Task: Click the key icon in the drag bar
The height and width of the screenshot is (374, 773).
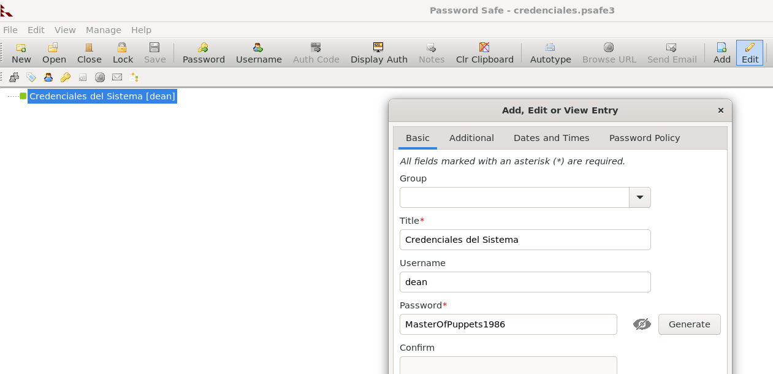Action: [66, 77]
